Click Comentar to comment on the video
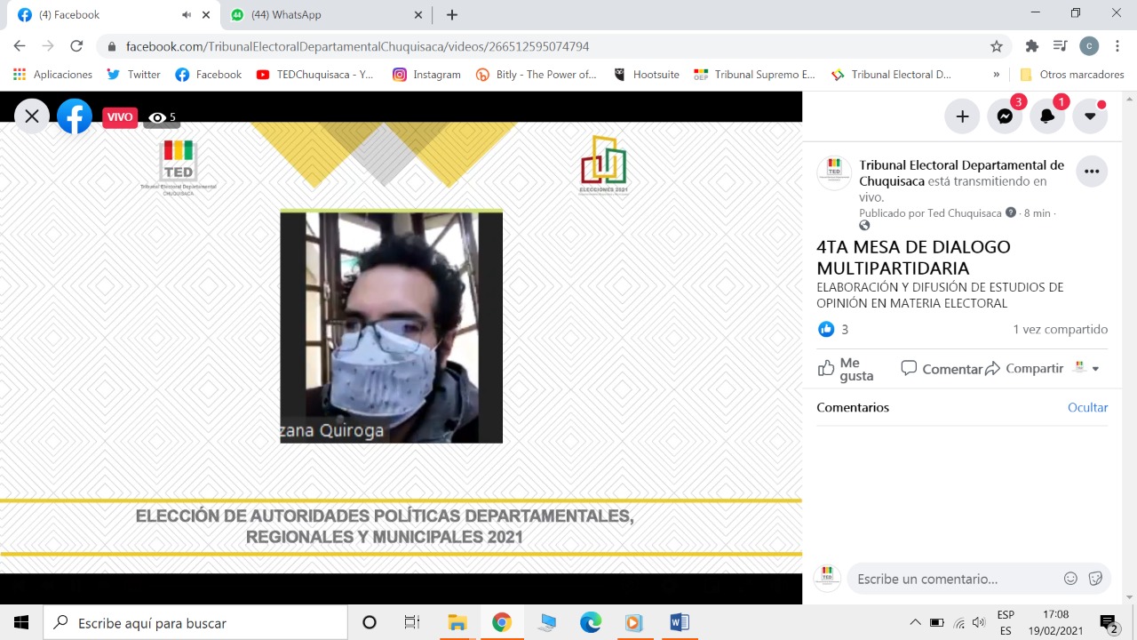The image size is (1137, 640). [942, 369]
